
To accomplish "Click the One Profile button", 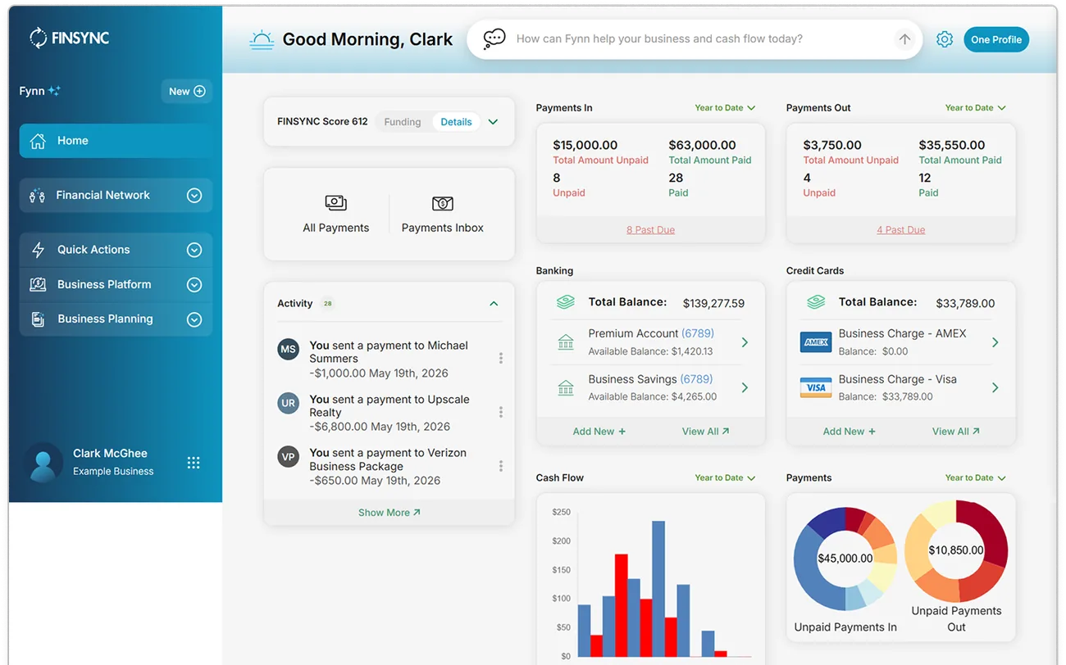I will coord(996,39).
